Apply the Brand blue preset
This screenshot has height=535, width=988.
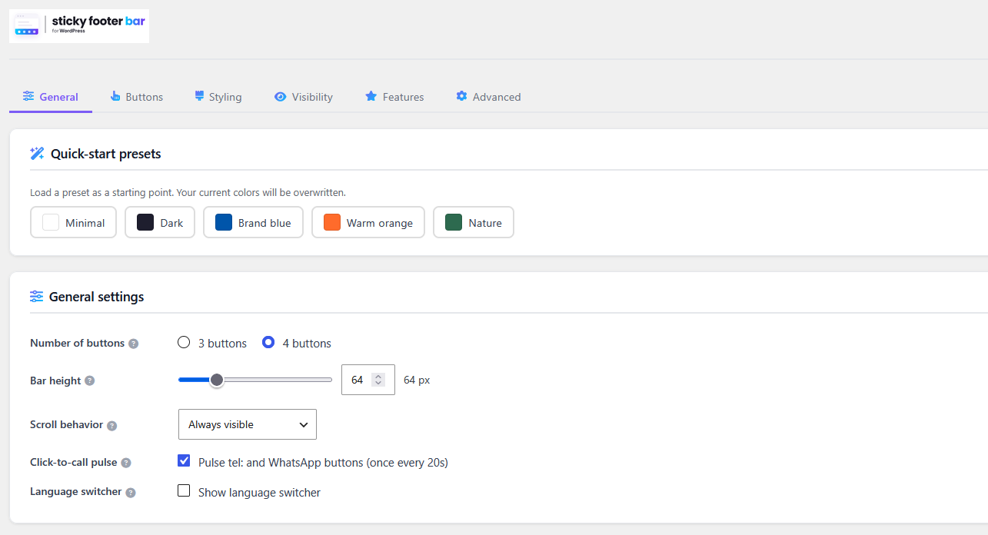coord(253,222)
